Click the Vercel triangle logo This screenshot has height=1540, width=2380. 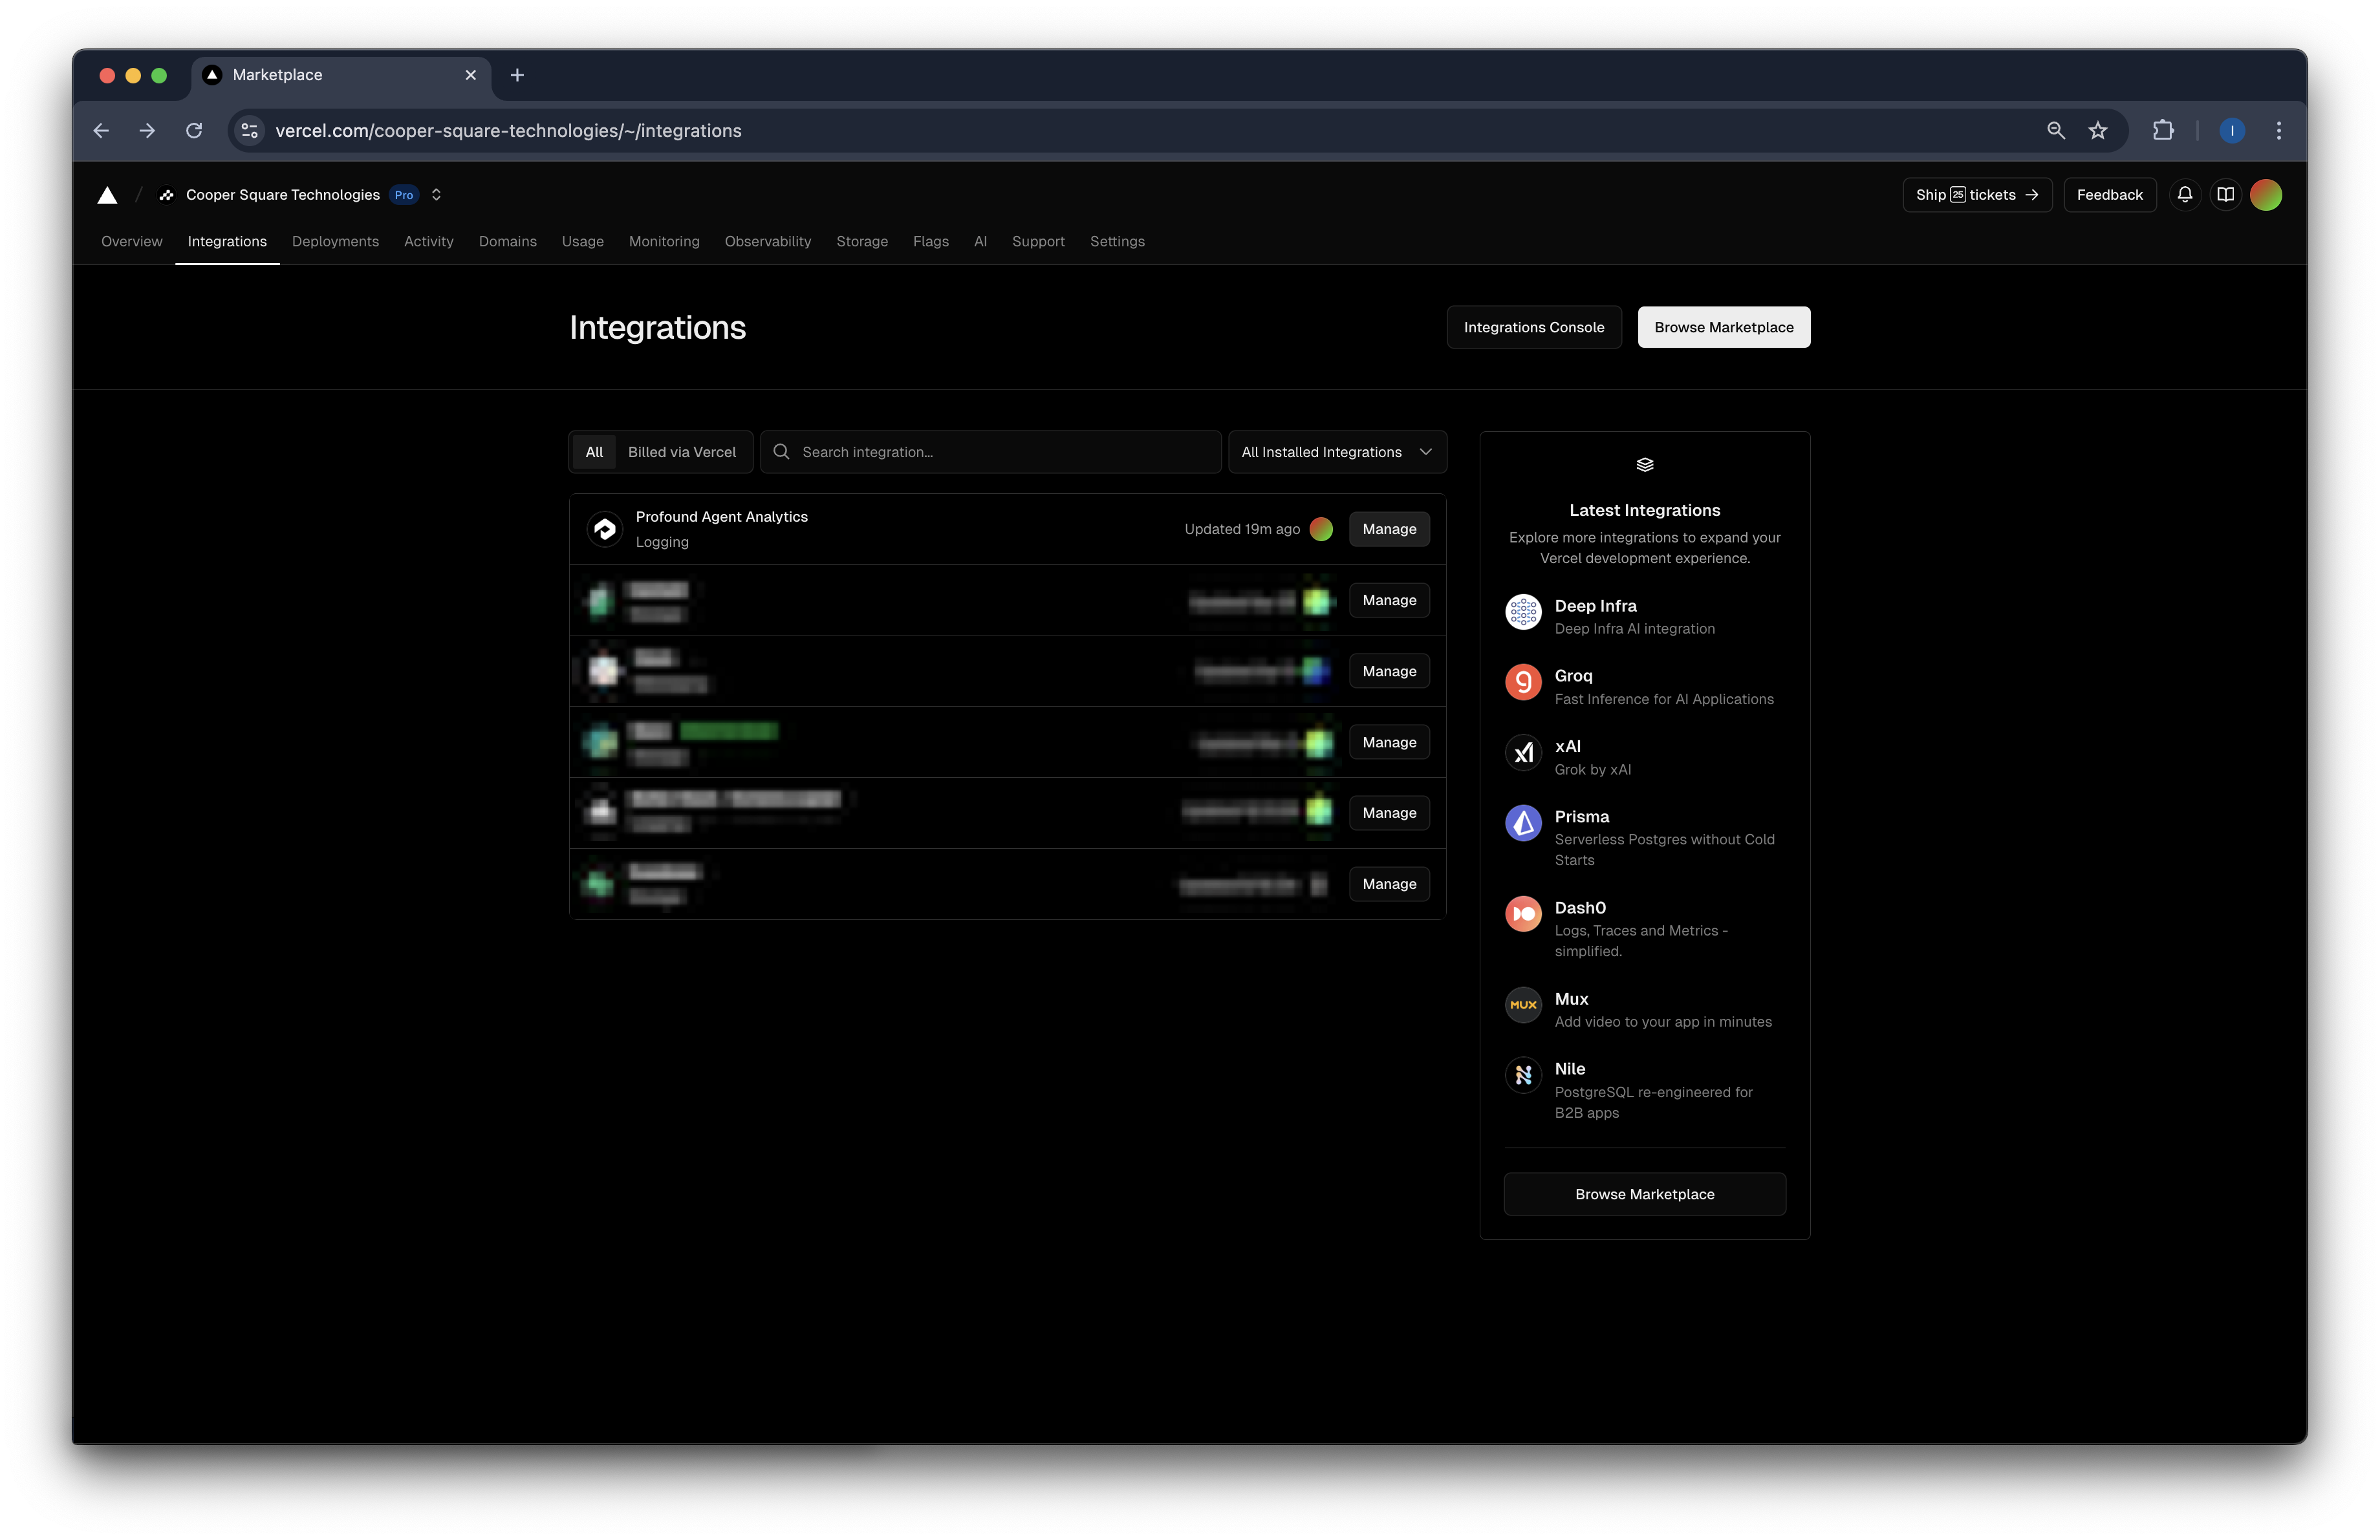(x=106, y=195)
